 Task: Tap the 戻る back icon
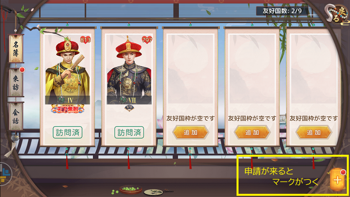point(338,14)
